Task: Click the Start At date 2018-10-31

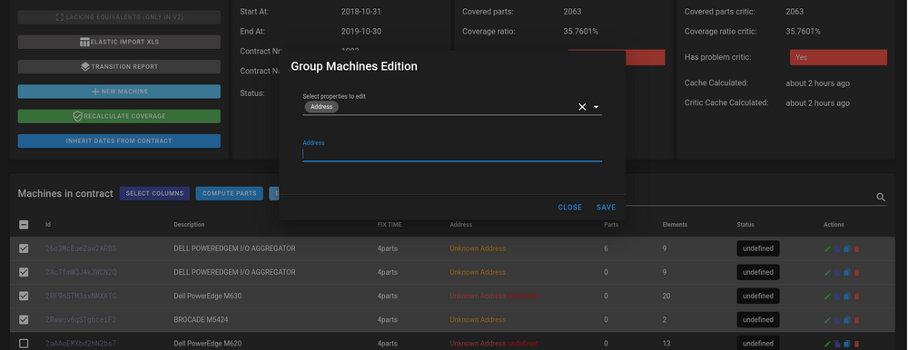Action: [x=361, y=12]
